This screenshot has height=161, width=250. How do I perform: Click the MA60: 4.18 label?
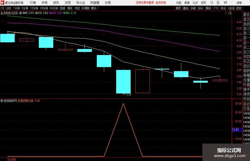click(70, 13)
